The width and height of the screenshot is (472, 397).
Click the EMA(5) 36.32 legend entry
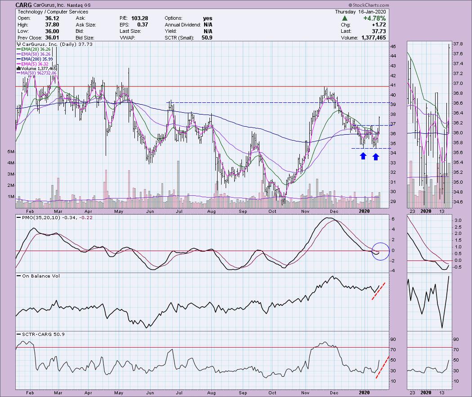(x=32, y=64)
